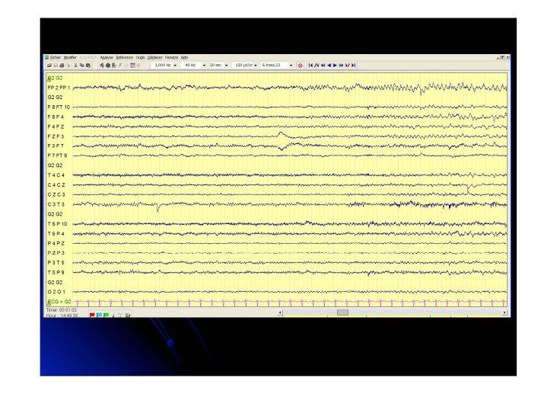Click the red stop recording icon
Image resolution: width=557 pixels, height=394 pixels.
point(300,66)
